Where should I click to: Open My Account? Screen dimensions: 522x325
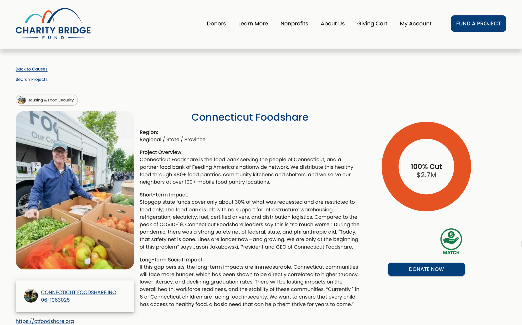(x=416, y=23)
